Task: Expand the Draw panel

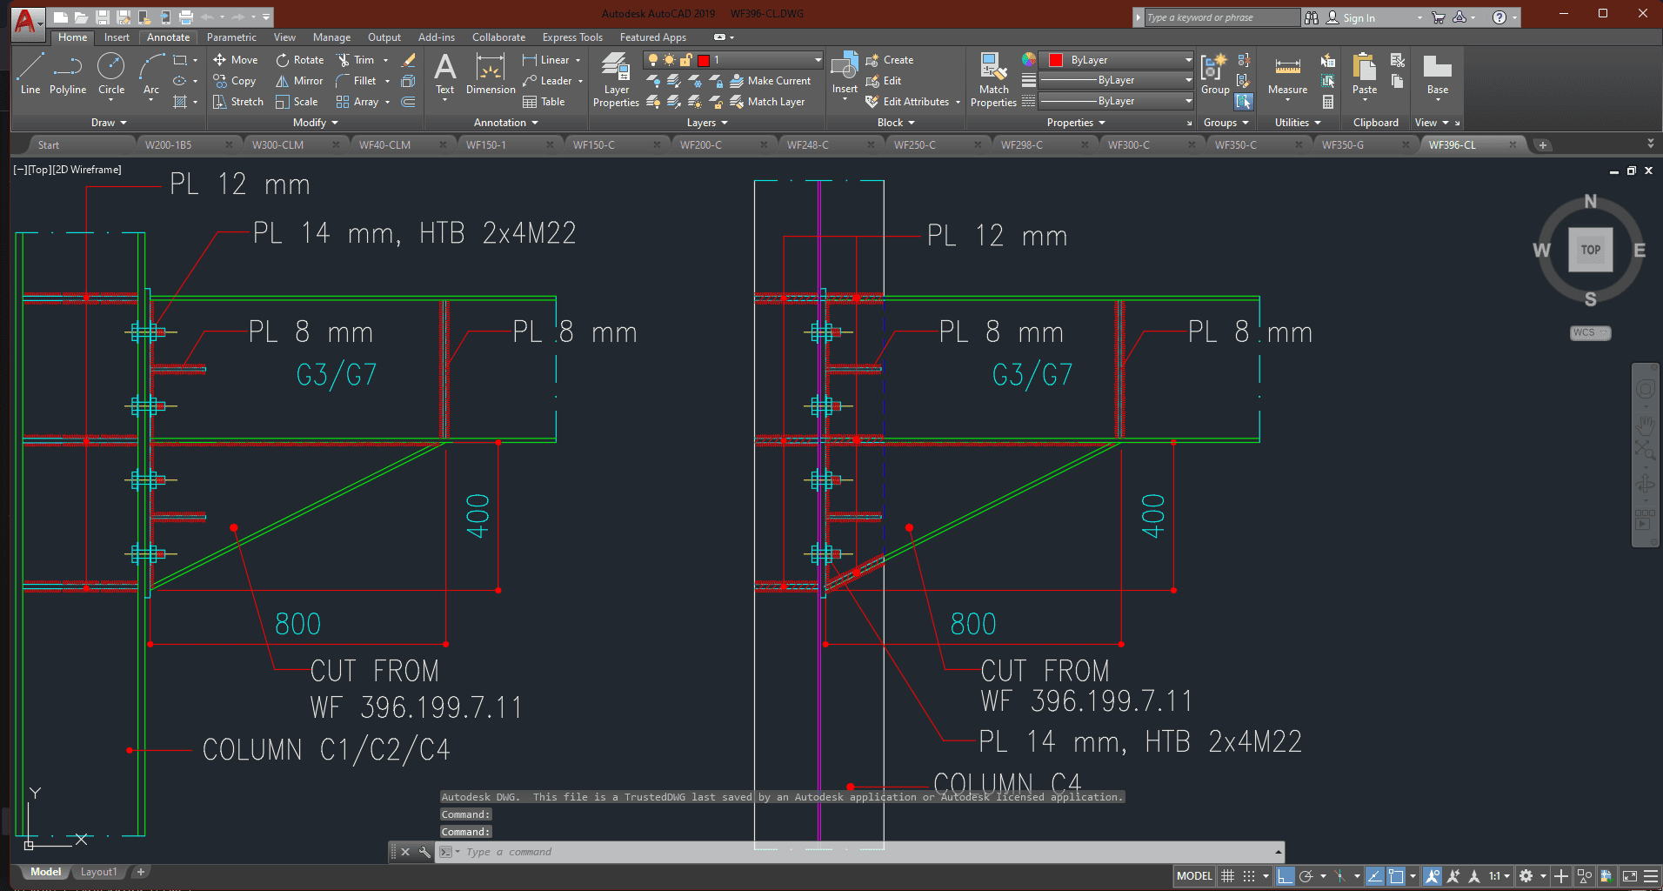Action: click(109, 123)
